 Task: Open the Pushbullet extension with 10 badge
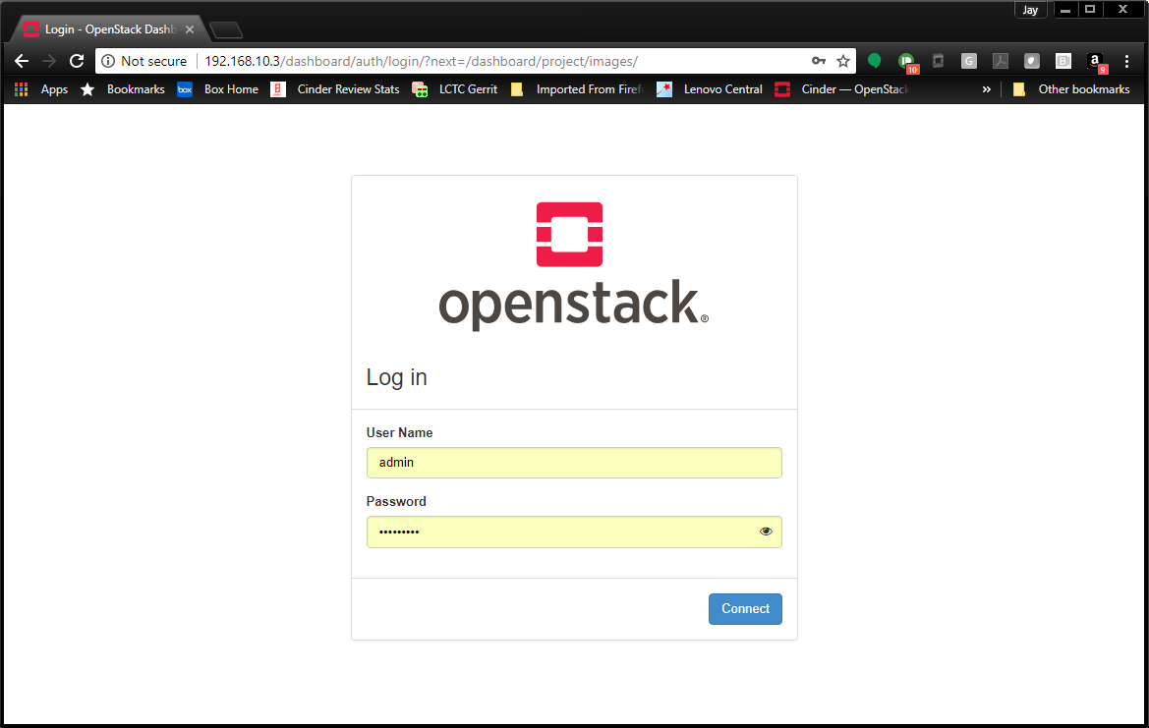[x=905, y=61]
